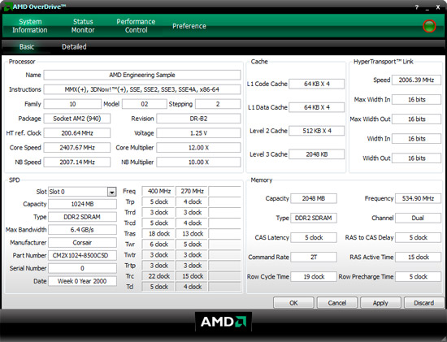The image size is (447, 342).
Task: Click the processor Name field
Action: (x=142, y=75)
